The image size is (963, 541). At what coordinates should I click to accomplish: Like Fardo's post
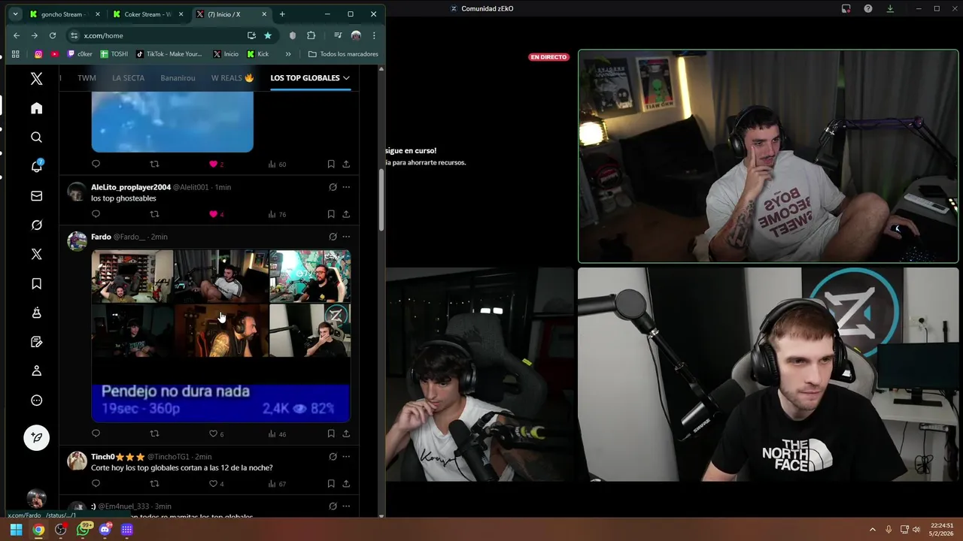(x=213, y=434)
